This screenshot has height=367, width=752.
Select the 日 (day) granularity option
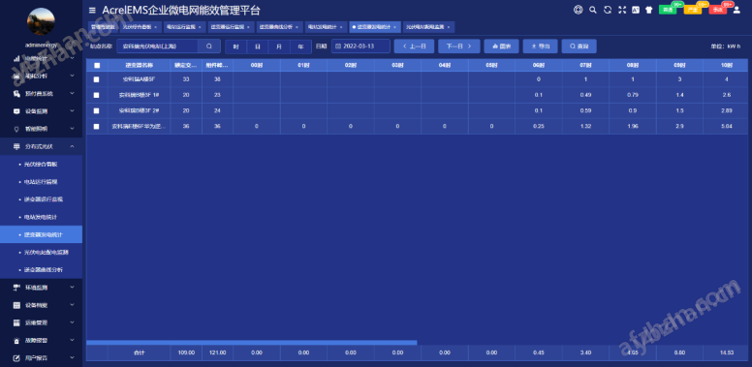(x=258, y=46)
